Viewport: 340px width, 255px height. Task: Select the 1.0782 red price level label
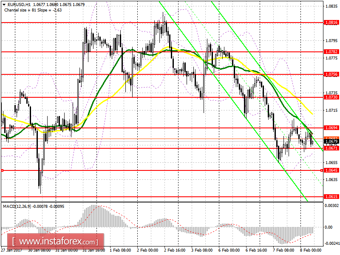pyautogui.click(x=331, y=51)
